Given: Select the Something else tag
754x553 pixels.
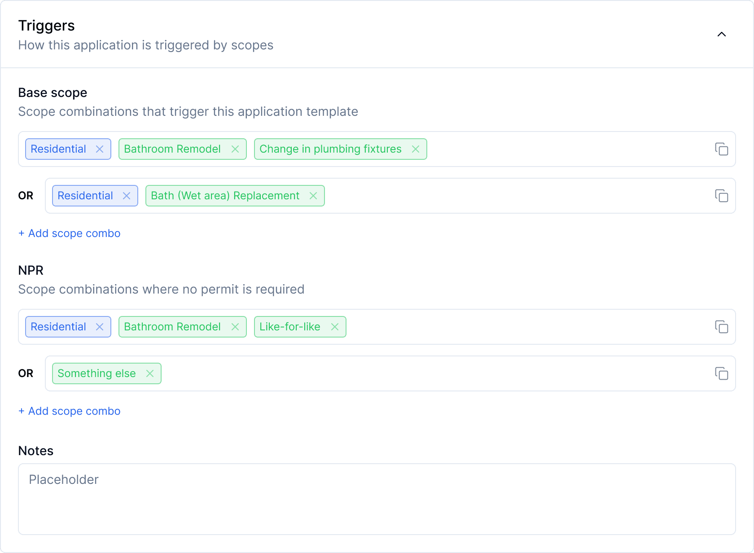Looking at the screenshot, I should click(96, 373).
